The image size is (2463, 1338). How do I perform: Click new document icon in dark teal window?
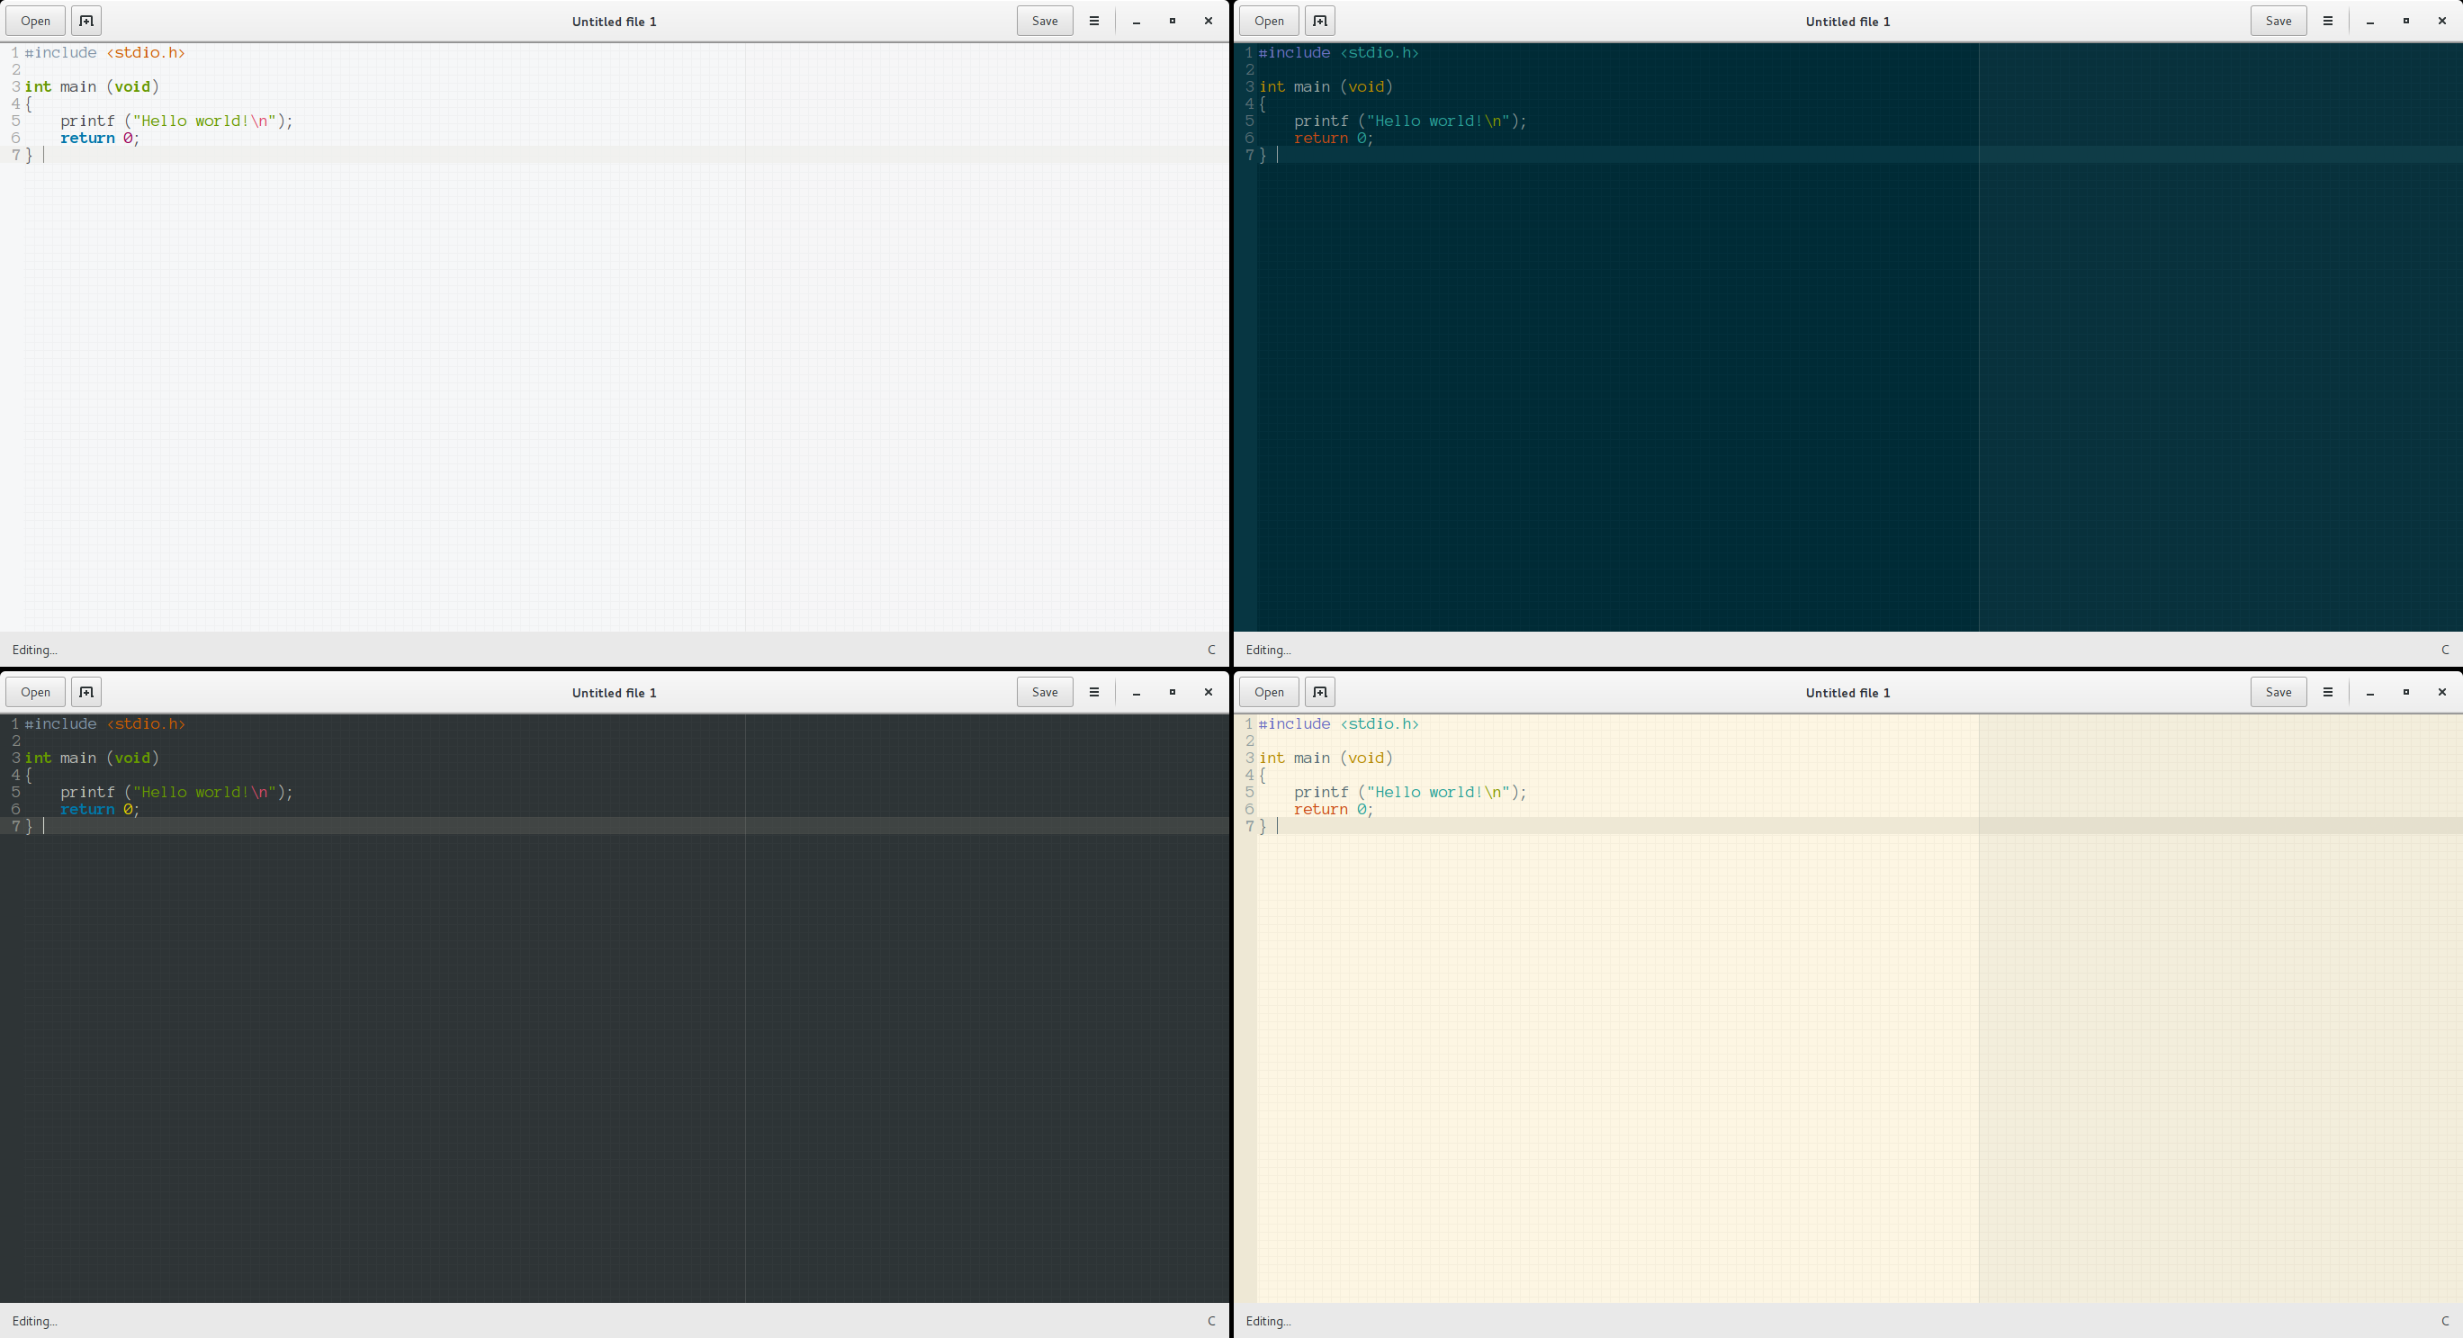(x=1319, y=21)
